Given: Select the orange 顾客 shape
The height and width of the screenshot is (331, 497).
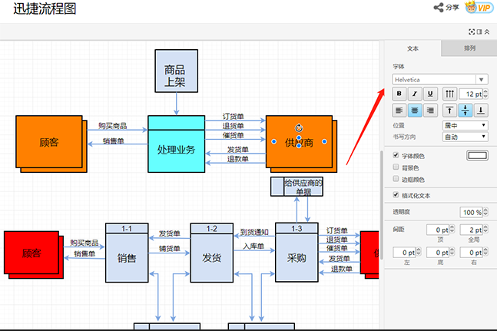Looking at the screenshot, I should (49, 141).
